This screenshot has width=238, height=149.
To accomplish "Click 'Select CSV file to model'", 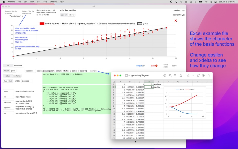I will click(11, 13).
